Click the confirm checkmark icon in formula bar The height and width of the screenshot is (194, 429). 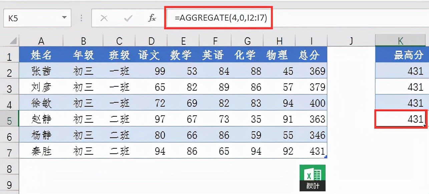pos(128,18)
